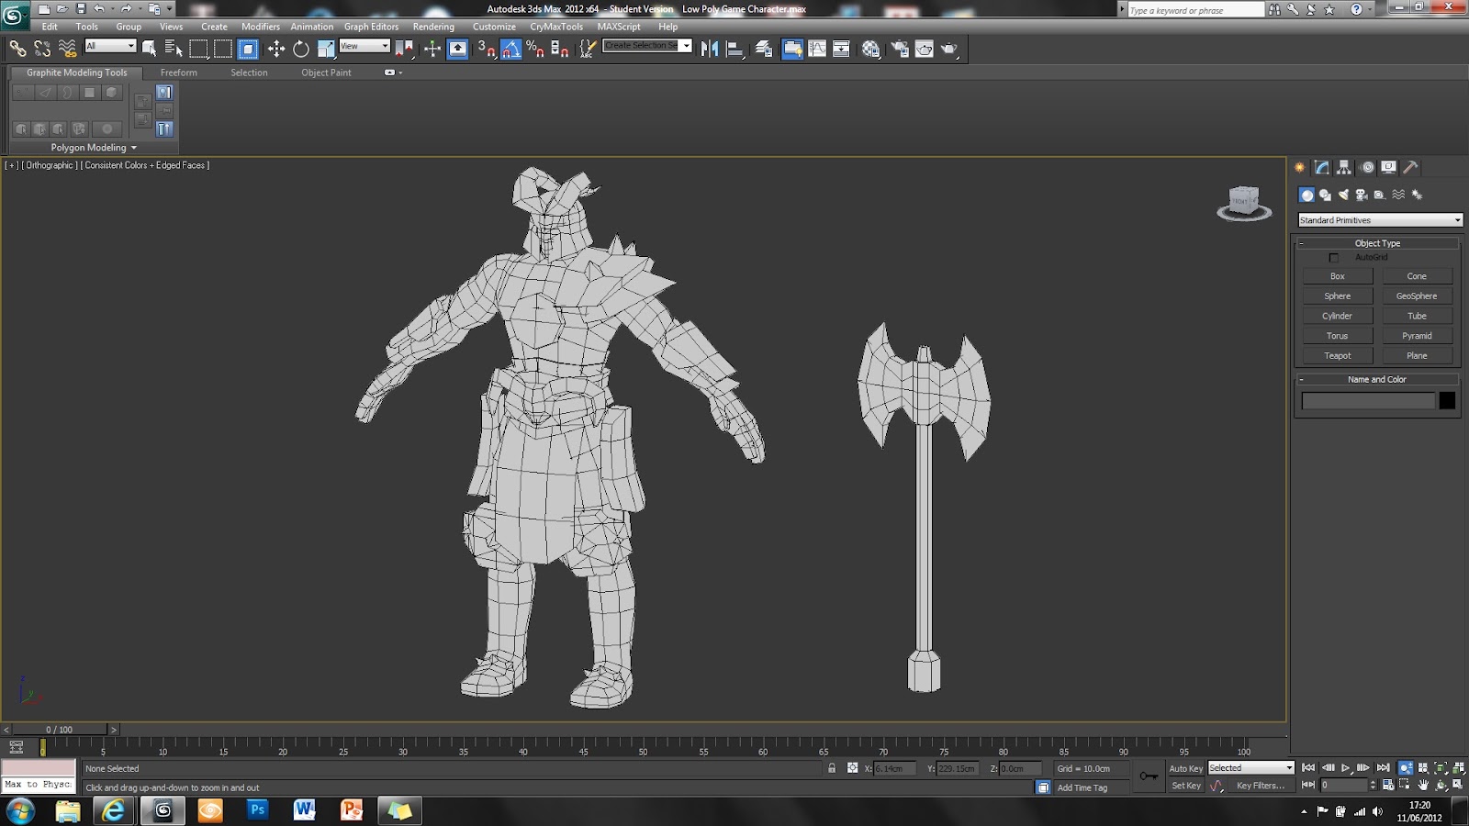Switch to the Modify command panel

point(1321,167)
